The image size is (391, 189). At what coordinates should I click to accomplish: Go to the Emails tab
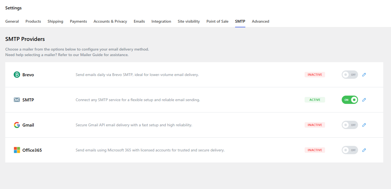click(139, 21)
